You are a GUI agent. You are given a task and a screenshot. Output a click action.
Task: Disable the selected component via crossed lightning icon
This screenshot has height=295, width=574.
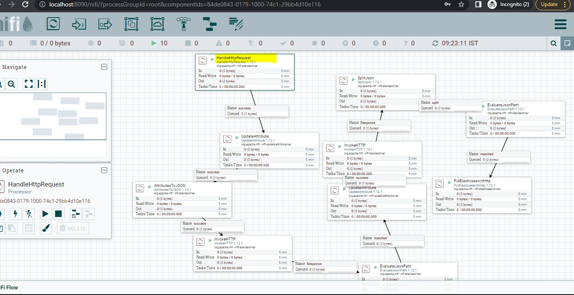coord(29,214)
